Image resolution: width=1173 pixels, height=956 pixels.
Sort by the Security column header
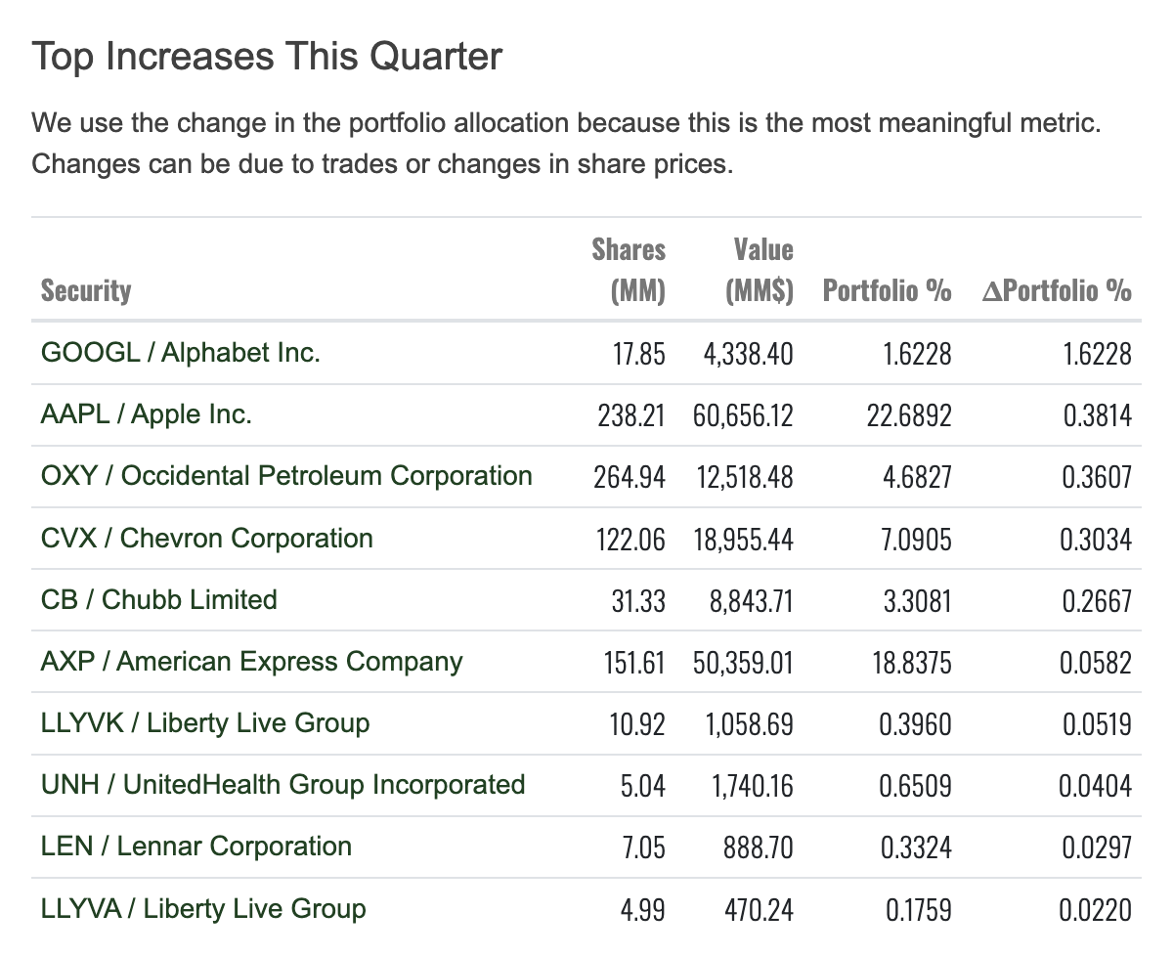click(86, 290)
